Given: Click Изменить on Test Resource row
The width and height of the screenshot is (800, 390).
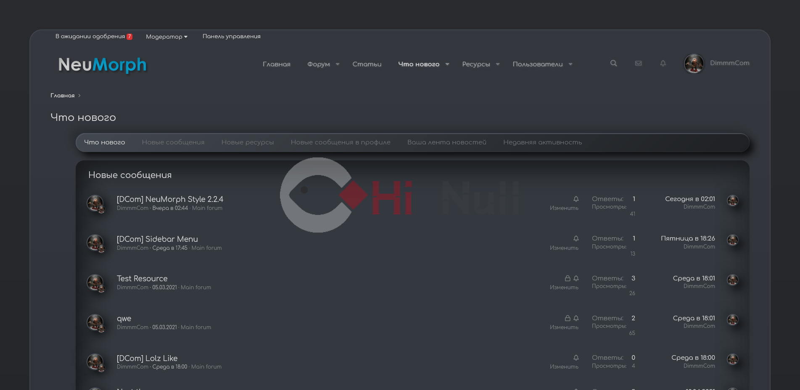Looking at the screenshot, I should 564,288.
